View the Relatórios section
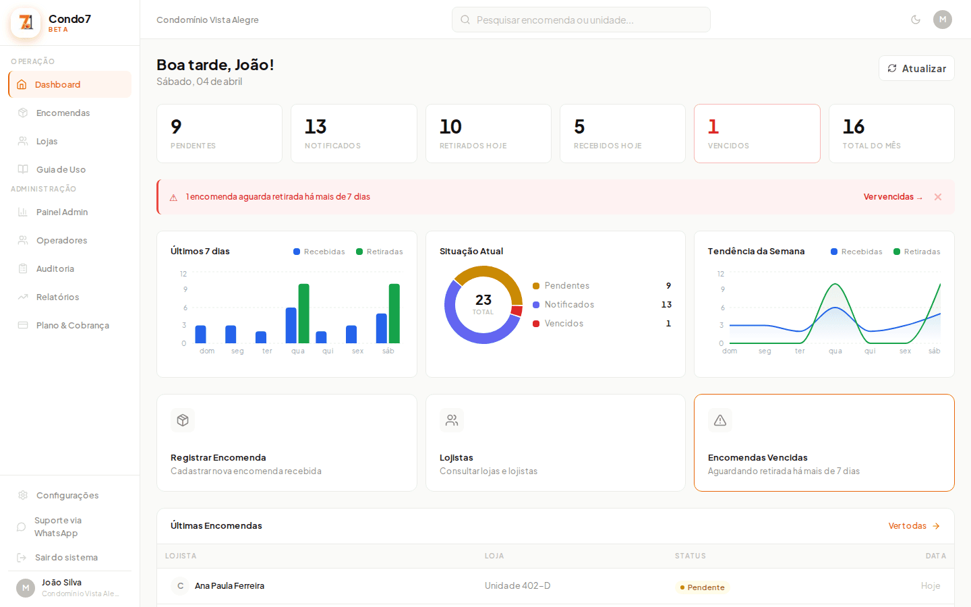 click(59, 297)
